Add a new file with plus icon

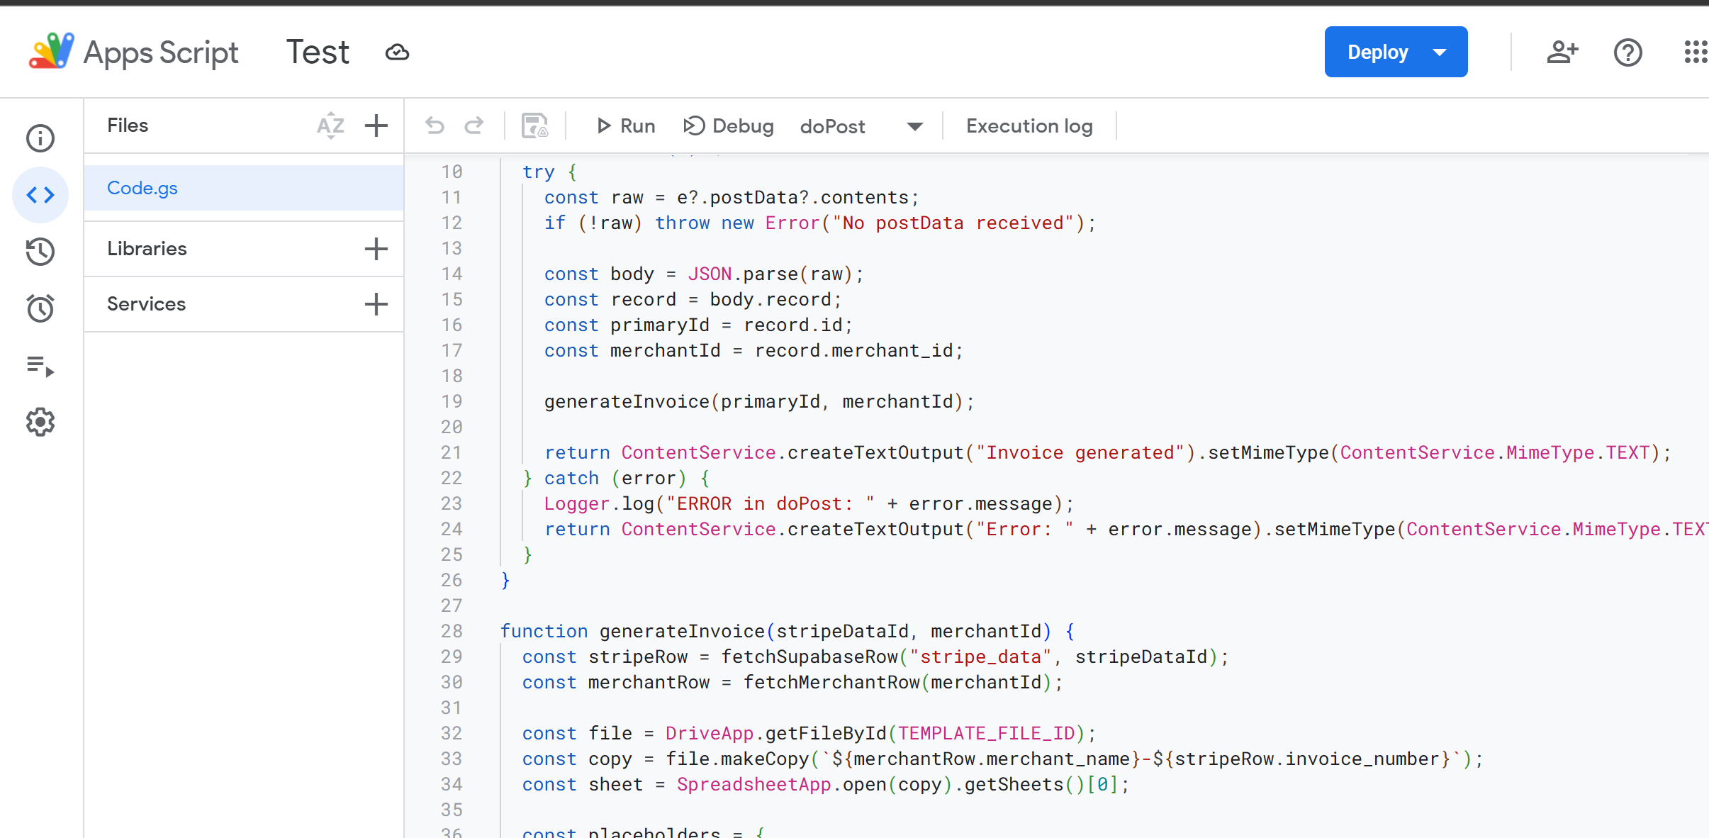(x=376, y=125)
